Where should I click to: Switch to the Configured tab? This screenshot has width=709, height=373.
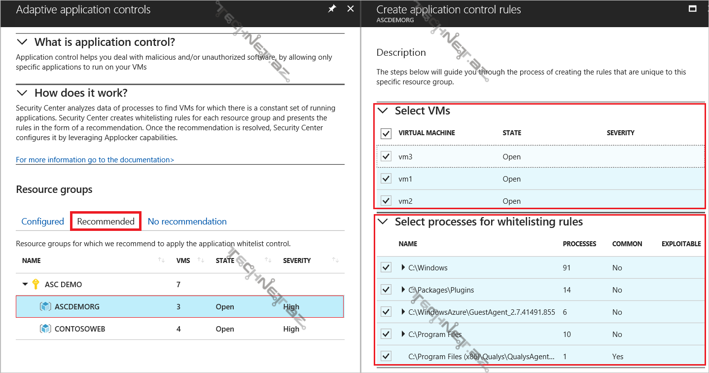42,222
